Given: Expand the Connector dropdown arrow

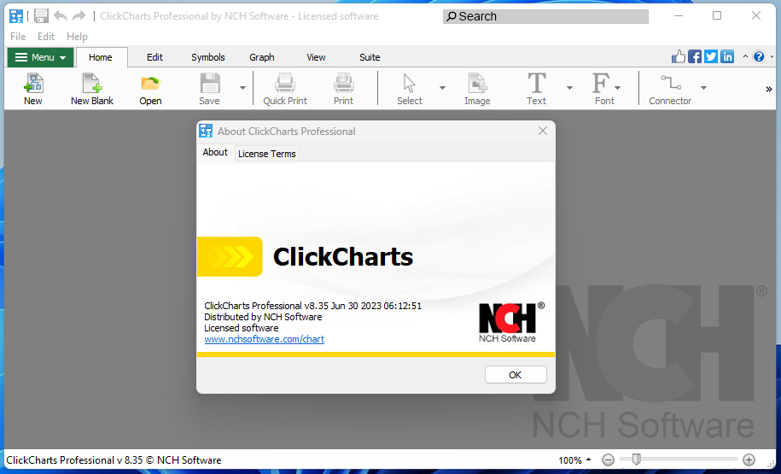Looking at the screenshot, I should [703, 88].
